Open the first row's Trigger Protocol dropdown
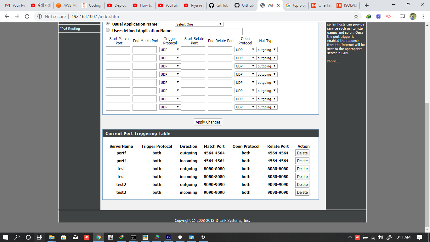This screenshot has width=430, height=242. coord(170,50)
